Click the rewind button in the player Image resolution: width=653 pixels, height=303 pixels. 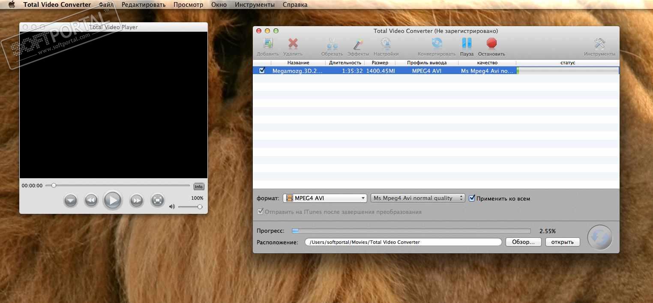pyautogui.click(x=91, y=200)
